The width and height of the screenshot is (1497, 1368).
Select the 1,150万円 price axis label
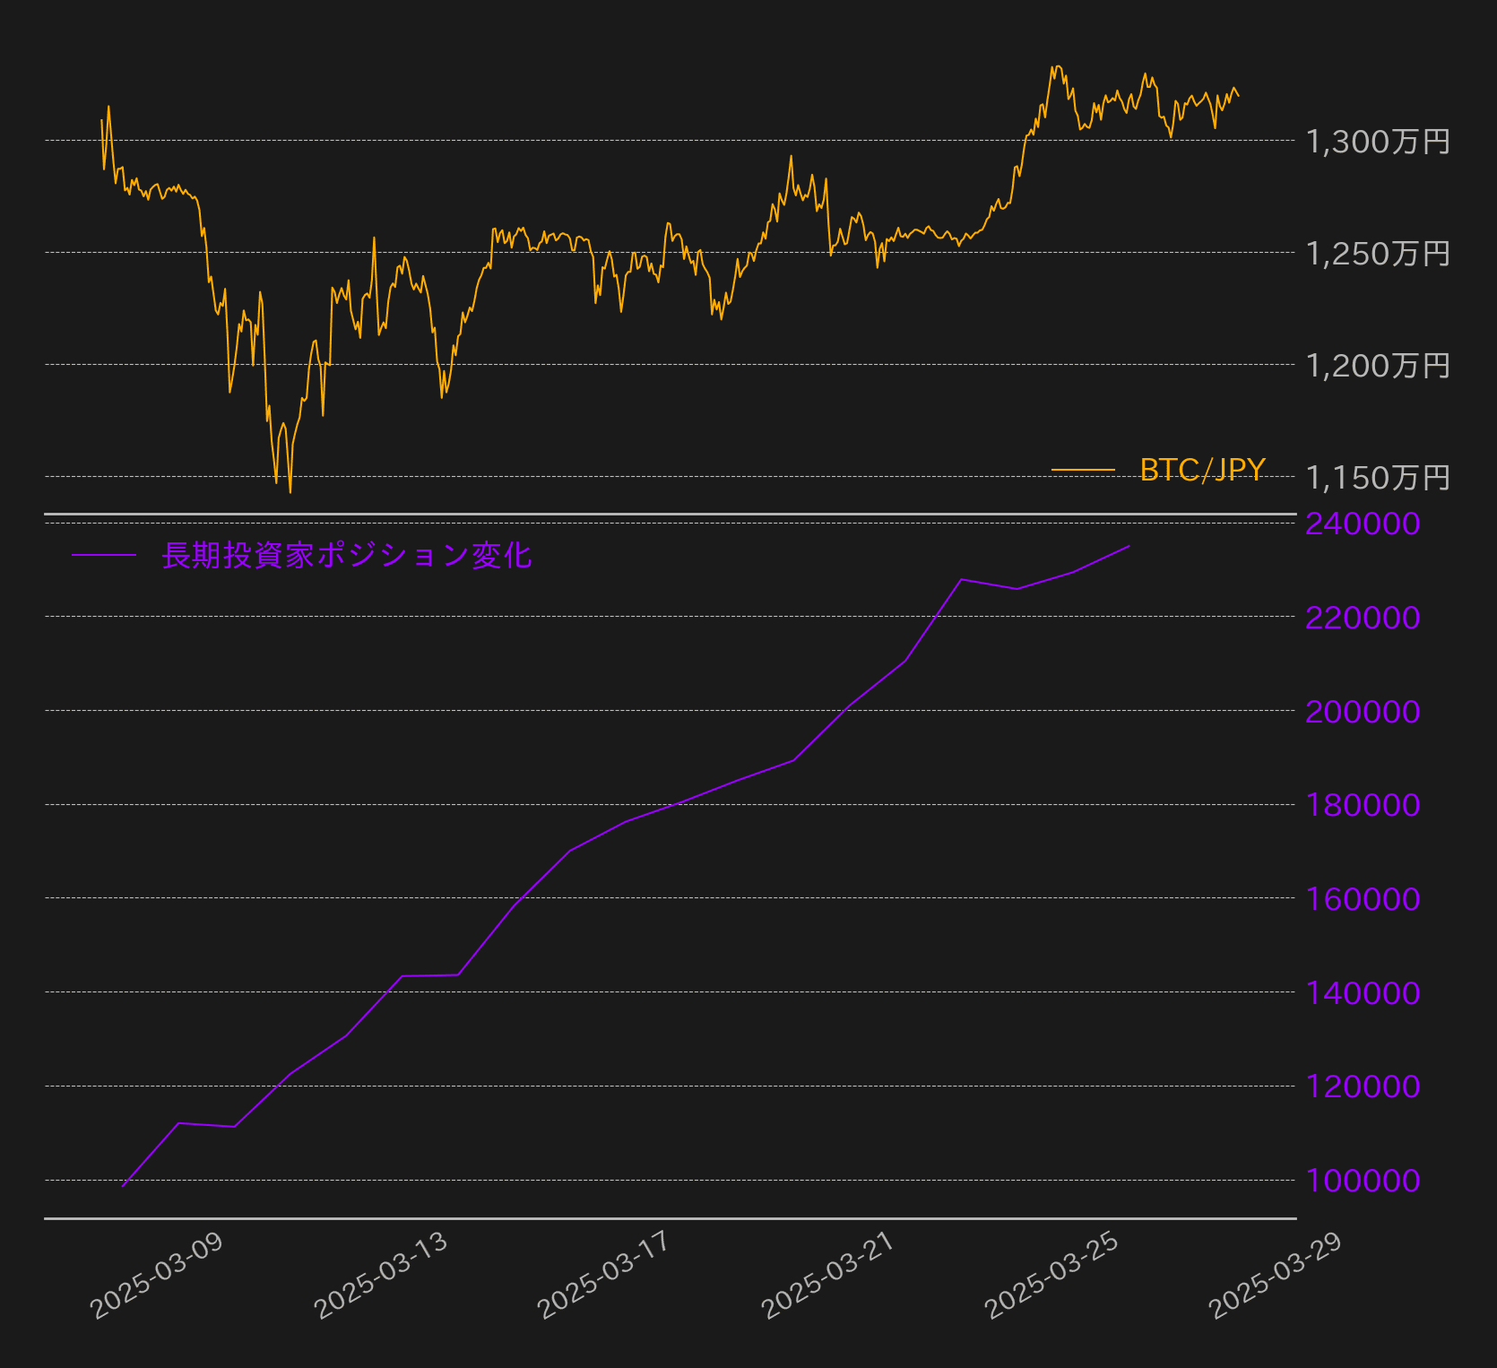pyautogui.click(x=1378, y=478)
